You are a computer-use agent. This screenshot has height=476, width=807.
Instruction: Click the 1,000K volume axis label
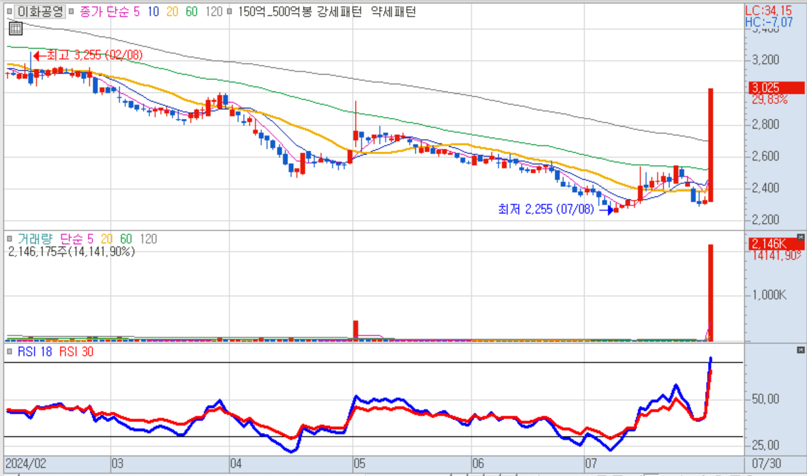pos(769,295)
